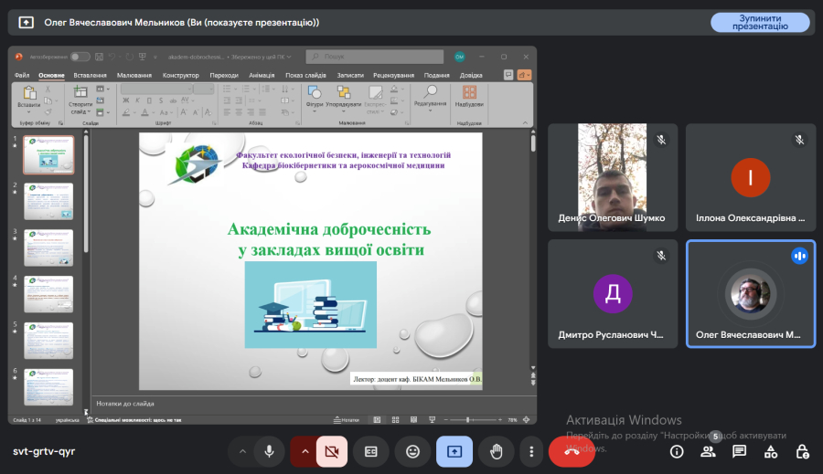Open the Конструктор ribbon tab
The height and width of the screenshot is (474, 823).
(x=181, y=75)
